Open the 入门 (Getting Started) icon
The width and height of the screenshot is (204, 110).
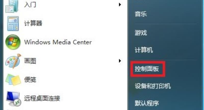pos(12,6)
